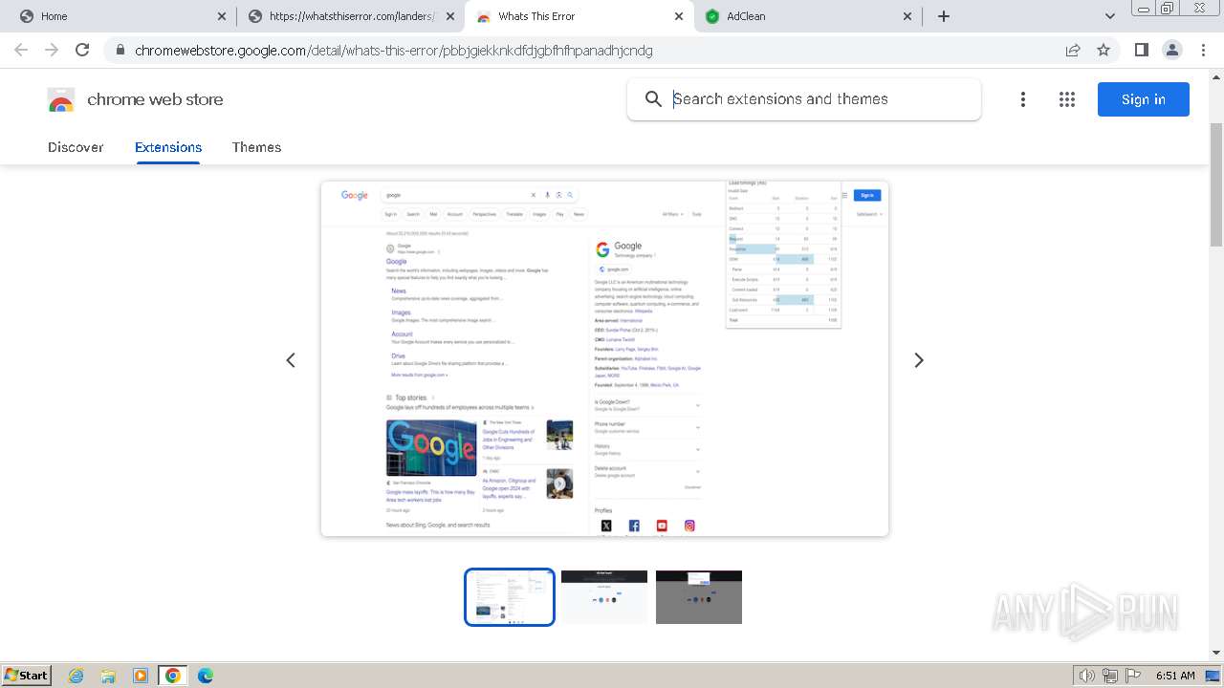Click the chrome web store logo
The width and height of the screenshot is (1224, 688).
[x=61, y=99]
